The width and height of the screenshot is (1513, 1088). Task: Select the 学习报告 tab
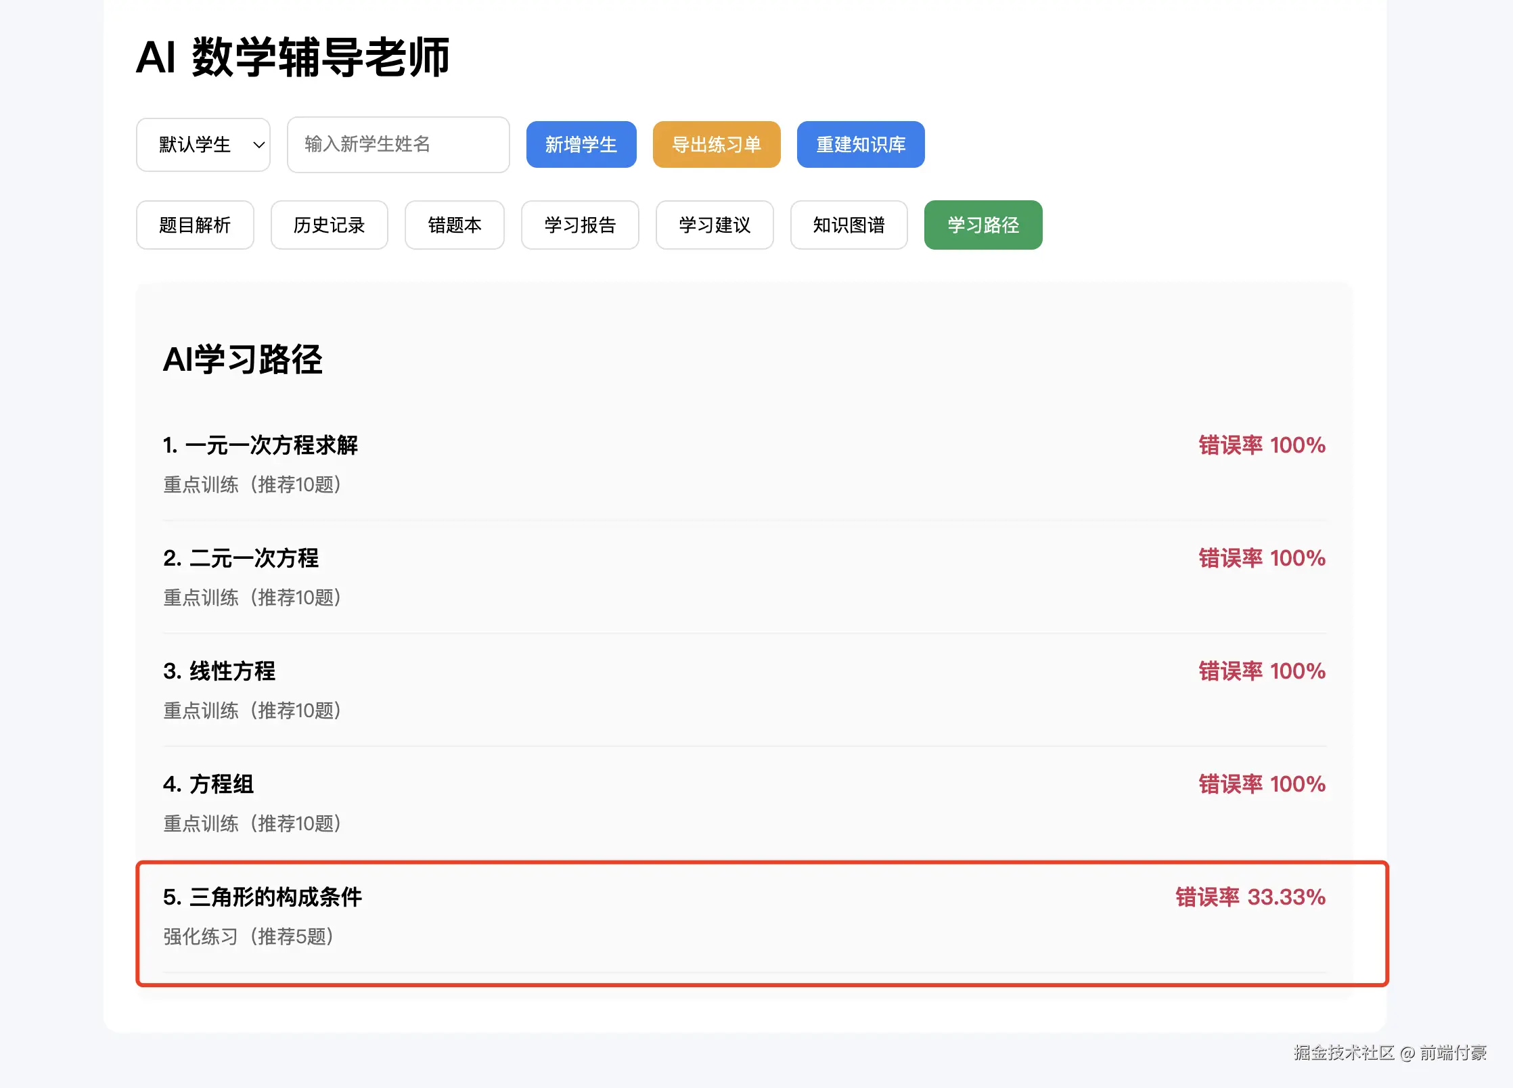pos(579,225)
